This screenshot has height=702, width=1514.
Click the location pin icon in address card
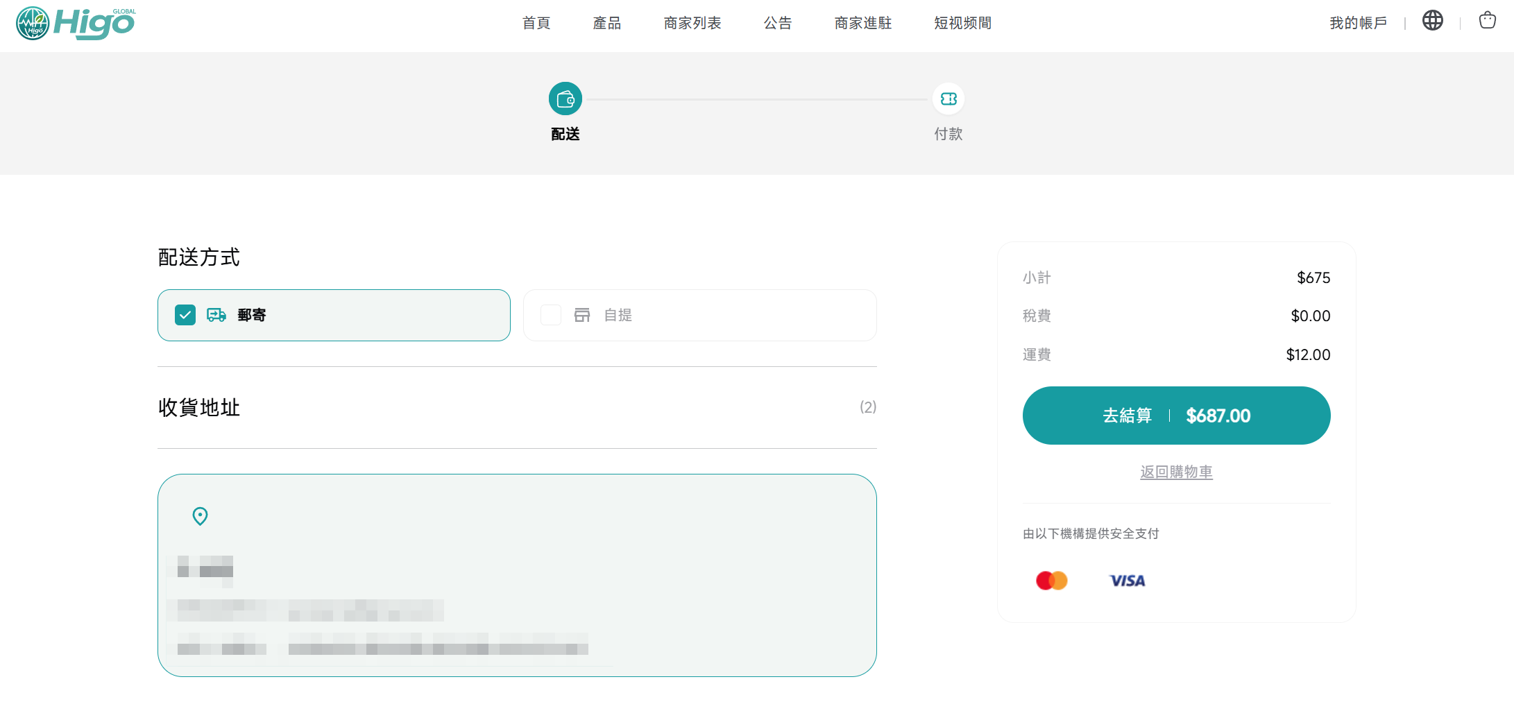click(200, 516)
